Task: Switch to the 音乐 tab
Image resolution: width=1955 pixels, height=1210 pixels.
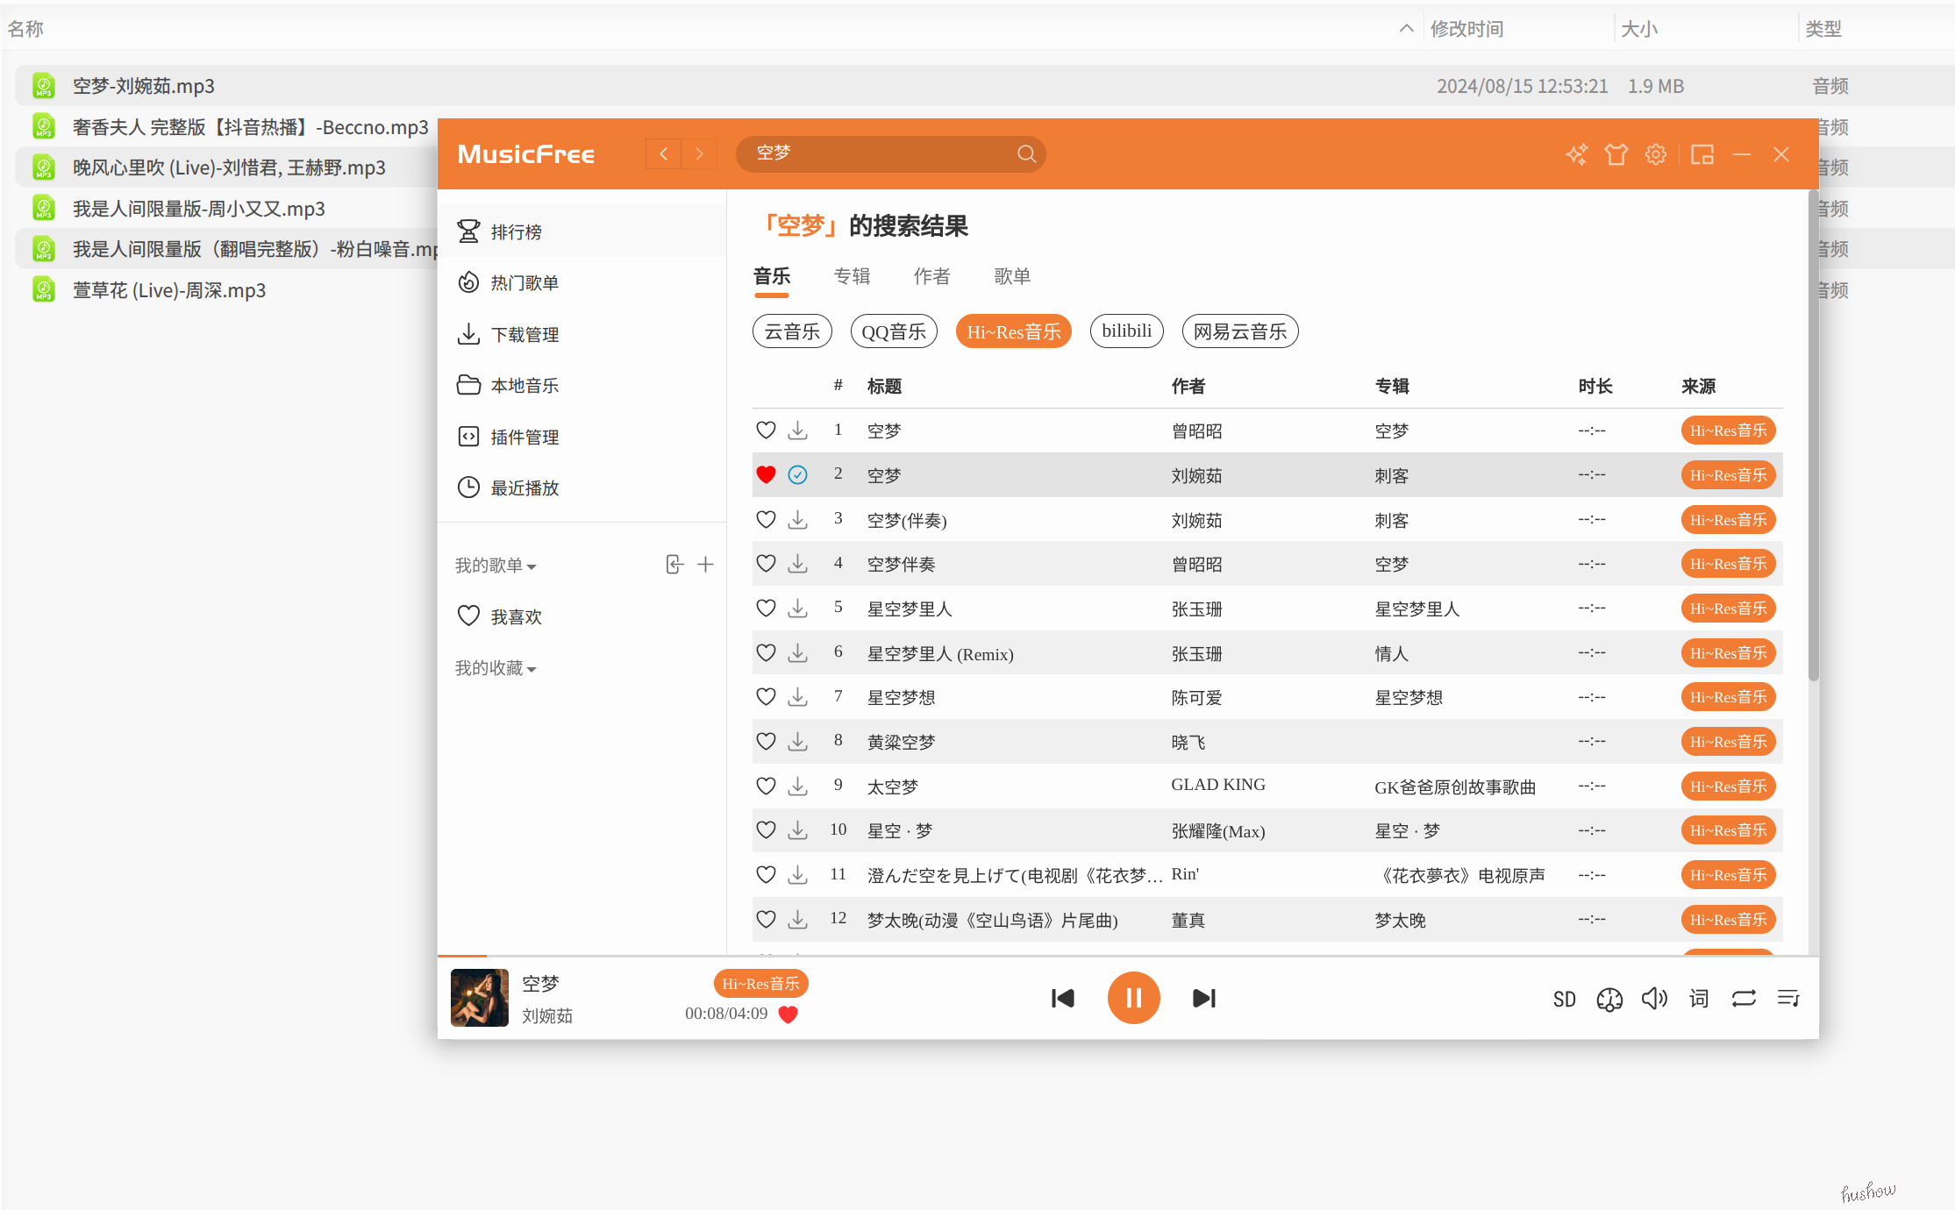Action: (772, 276)
